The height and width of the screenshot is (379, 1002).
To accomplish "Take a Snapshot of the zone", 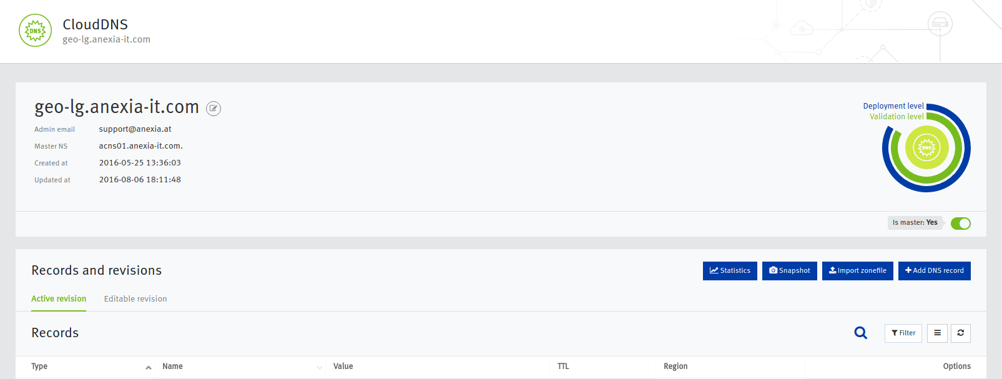I will 790,271.
